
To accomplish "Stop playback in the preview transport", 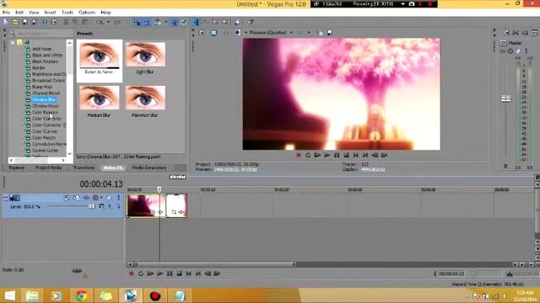I will point(347,155).
